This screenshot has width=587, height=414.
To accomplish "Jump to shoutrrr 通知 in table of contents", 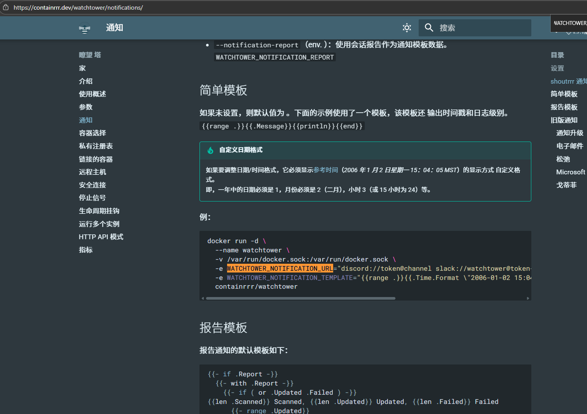I will tap(569, 81).
